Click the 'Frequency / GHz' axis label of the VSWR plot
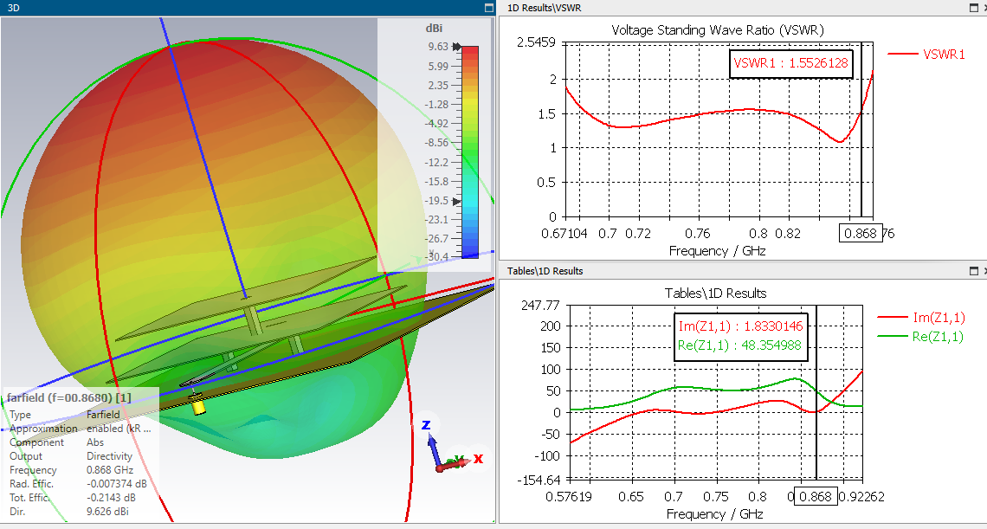Viewport: 987px width, 529px height. (717, 250)
